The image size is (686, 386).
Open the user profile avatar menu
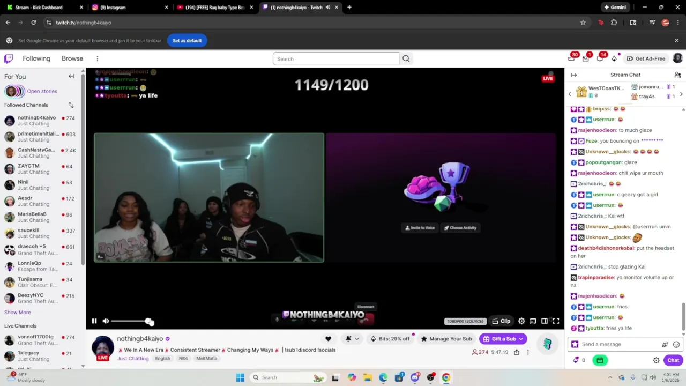[x=677, y=58]
